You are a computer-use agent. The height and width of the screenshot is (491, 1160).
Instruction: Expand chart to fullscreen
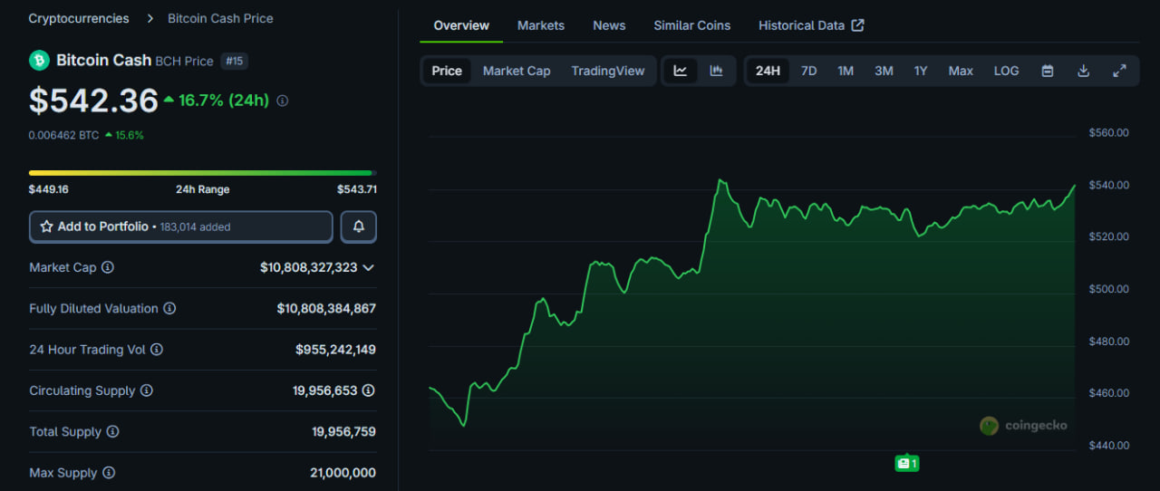pos(1119,71)
